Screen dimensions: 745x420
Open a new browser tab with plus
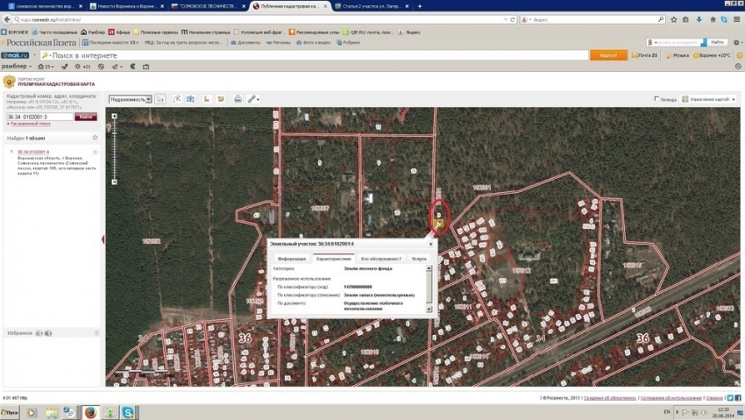420,6
